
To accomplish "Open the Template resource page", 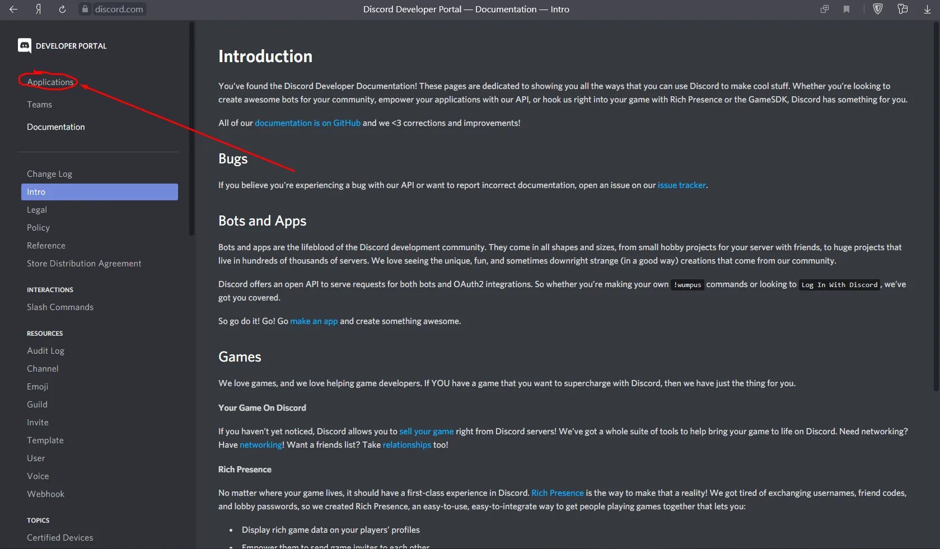I will tap(45, 440).
